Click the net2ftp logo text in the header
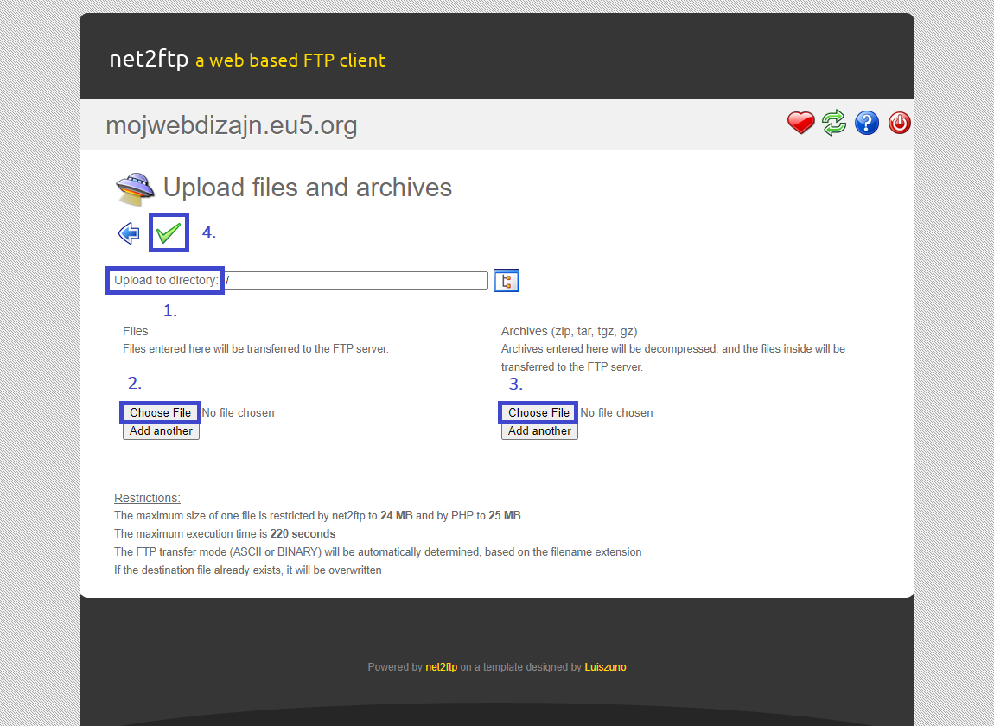The height and width of the screenshot is (726, 994). coord(149,59)
